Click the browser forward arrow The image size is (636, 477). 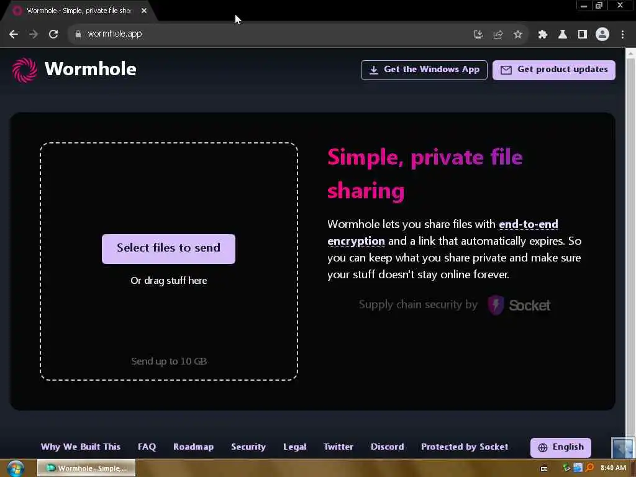(34, 34)
